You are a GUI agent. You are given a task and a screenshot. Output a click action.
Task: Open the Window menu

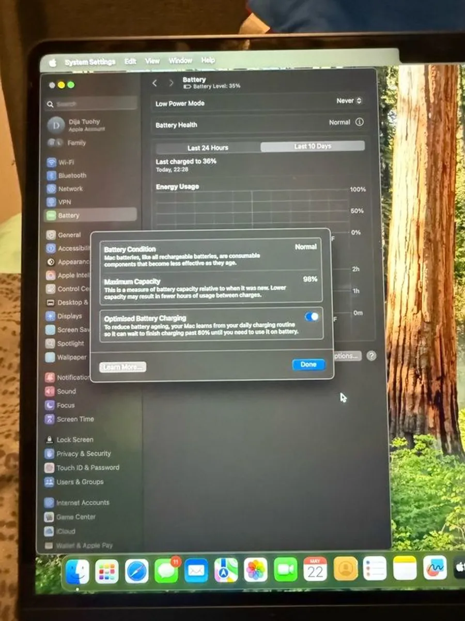pyautogui.click(x=180, y=61)
